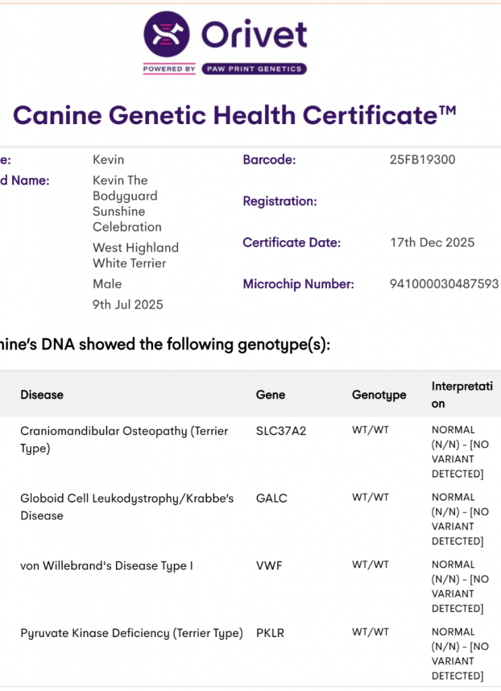This screenshot has height=691, width=501.
Task: Select the PKLR gene entry
Action: tap(271, 633)
